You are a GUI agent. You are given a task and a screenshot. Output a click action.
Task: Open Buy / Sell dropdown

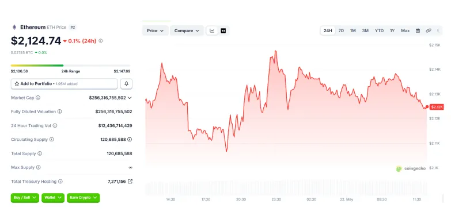(x=25, y=198)
